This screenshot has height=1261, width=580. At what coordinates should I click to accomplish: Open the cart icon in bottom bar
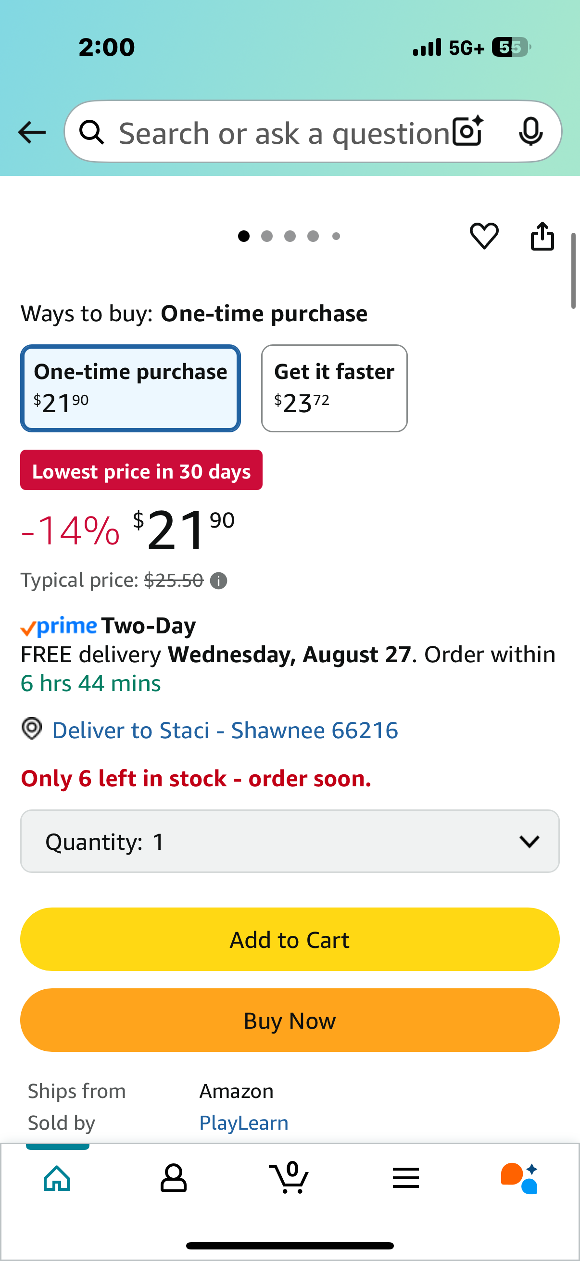[289, 1177]
